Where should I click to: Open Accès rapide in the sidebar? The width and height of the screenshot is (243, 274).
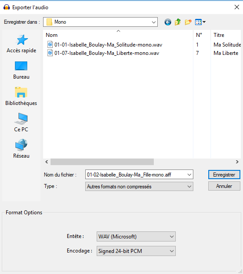pyautogui.click(x=22, y=44)
